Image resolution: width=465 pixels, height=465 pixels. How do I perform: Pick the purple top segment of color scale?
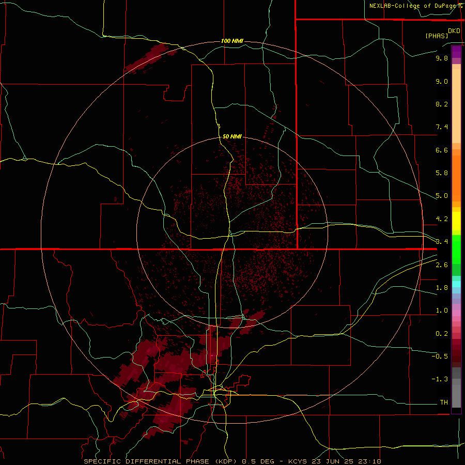click(x=456, y=52)
